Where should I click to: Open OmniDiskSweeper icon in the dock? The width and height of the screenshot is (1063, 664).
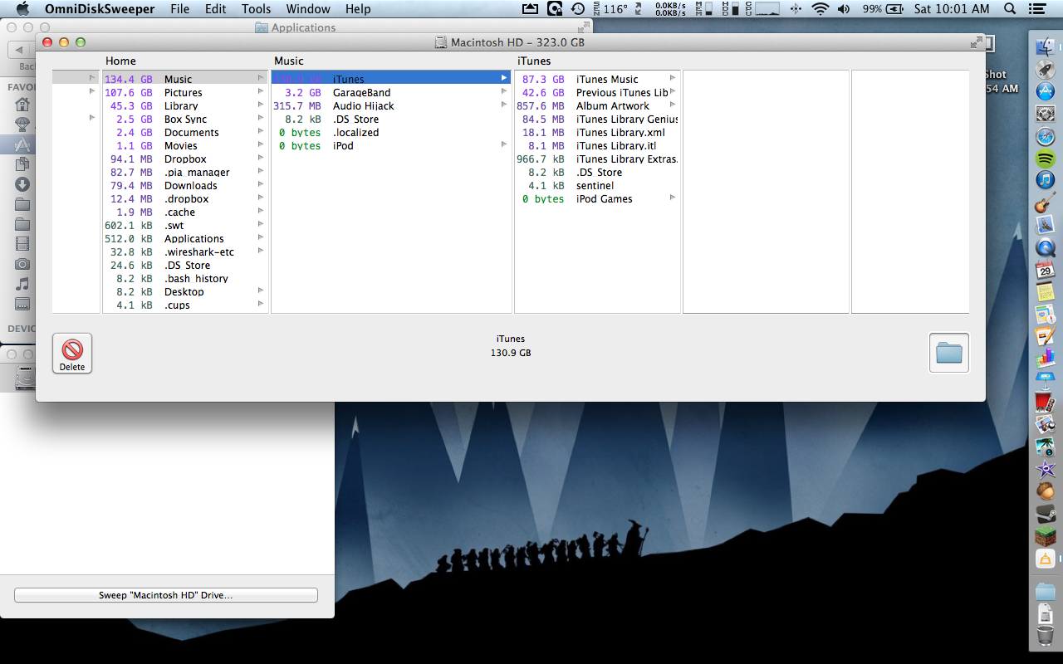pos(1046,559)
